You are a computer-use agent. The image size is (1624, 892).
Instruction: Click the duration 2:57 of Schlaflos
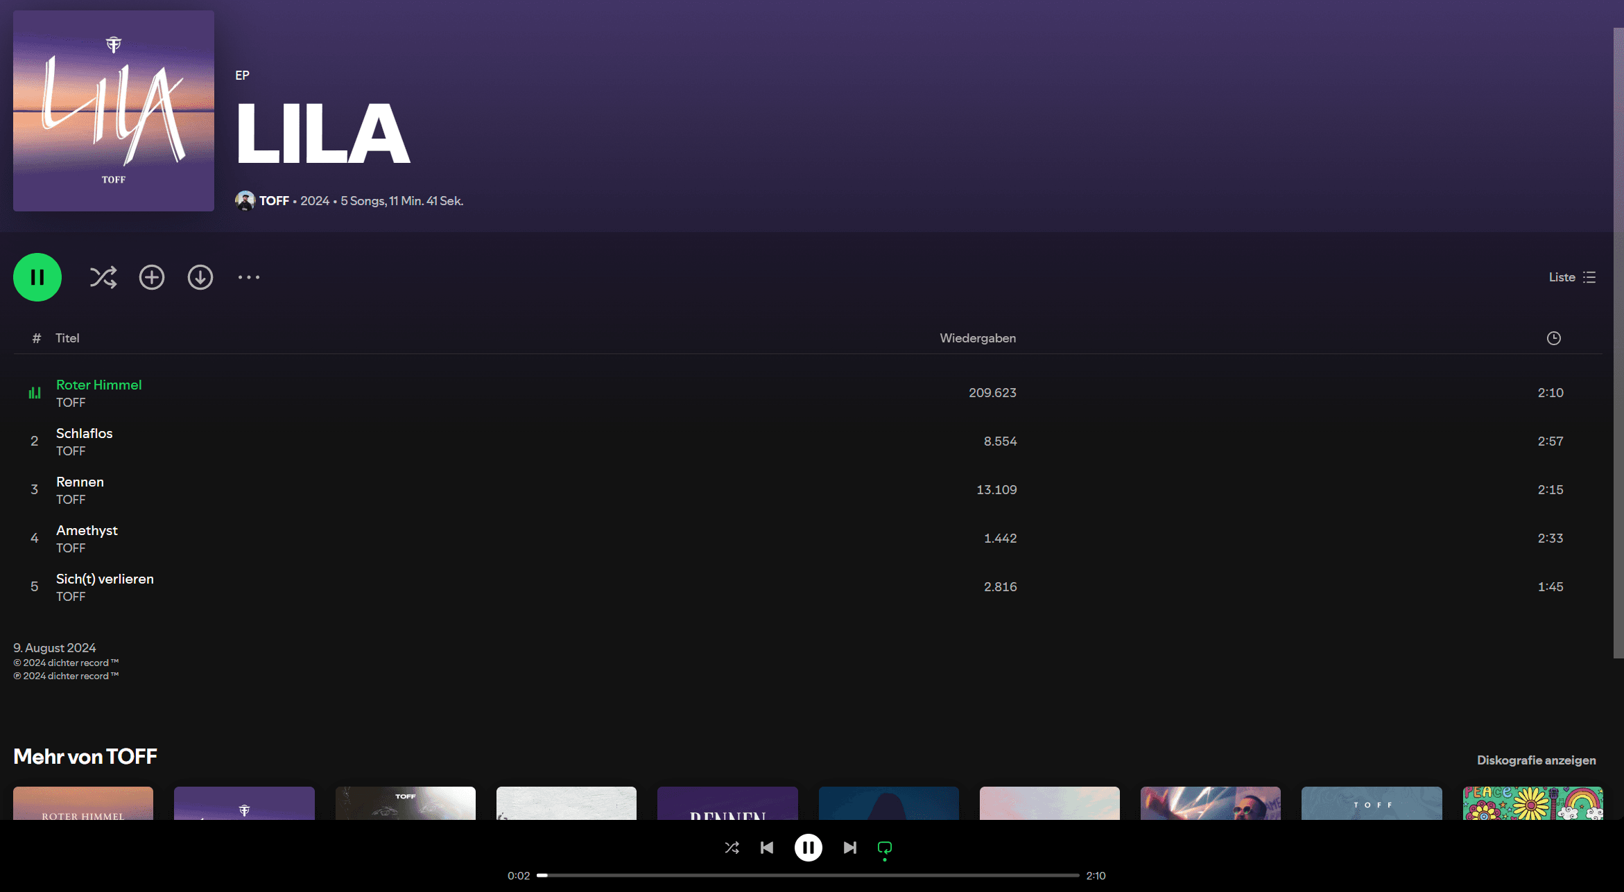click(x=1550, y=441)
